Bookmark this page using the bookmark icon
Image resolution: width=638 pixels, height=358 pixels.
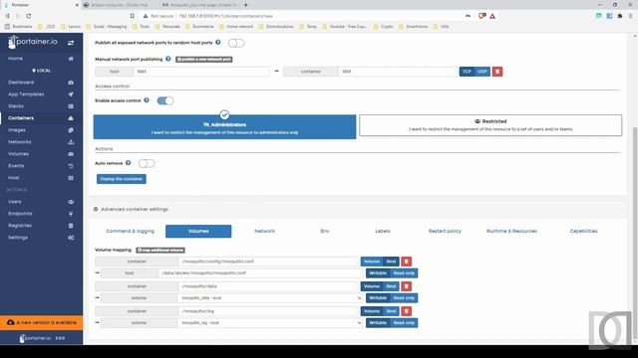(133, 16)
